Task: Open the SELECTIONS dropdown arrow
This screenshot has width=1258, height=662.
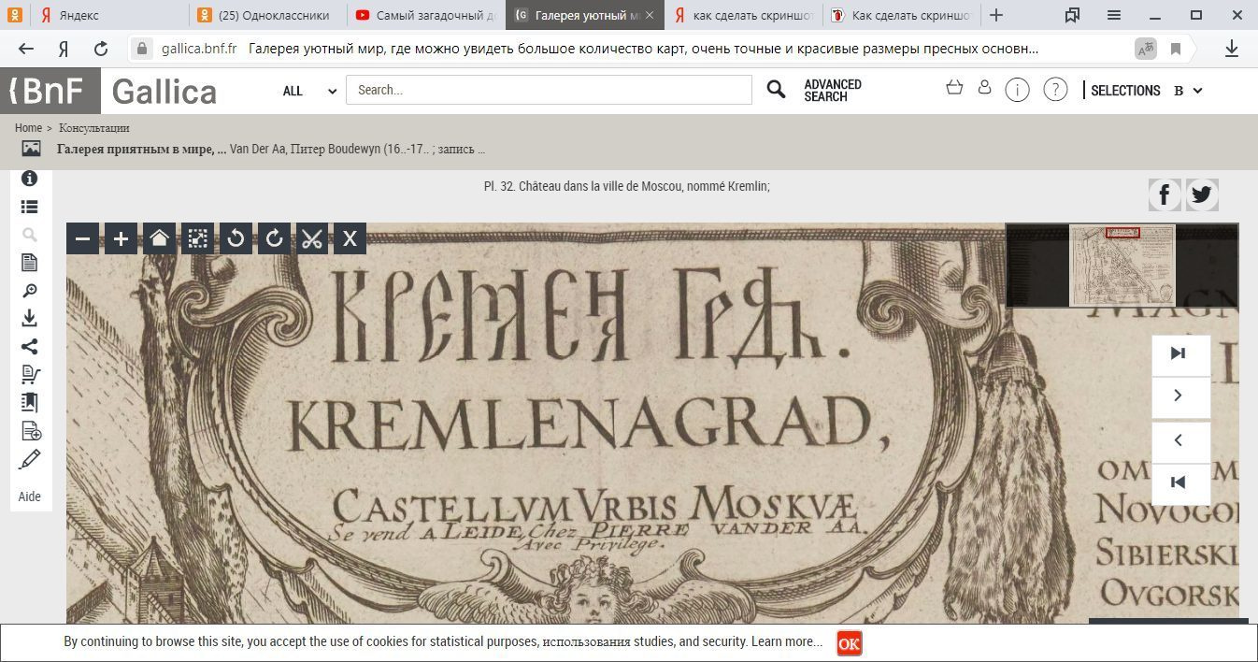Action: 1198,91
